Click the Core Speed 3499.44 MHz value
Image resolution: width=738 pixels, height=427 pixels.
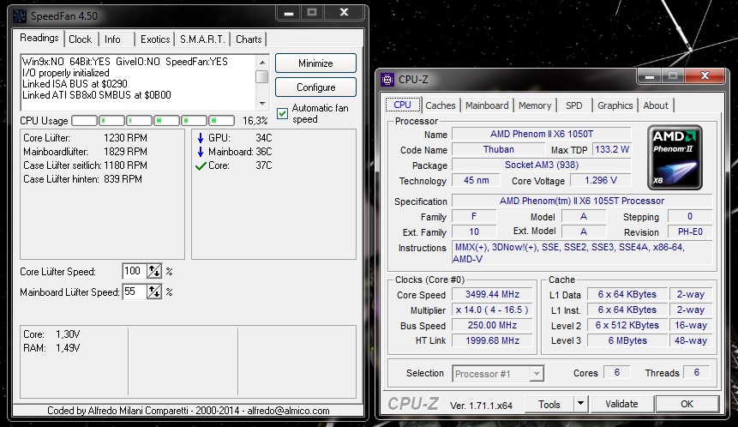(492, 295)
